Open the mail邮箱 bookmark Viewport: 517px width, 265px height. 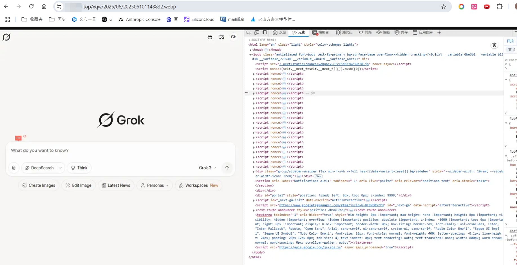pyautogui.click(x=232, y=19)
